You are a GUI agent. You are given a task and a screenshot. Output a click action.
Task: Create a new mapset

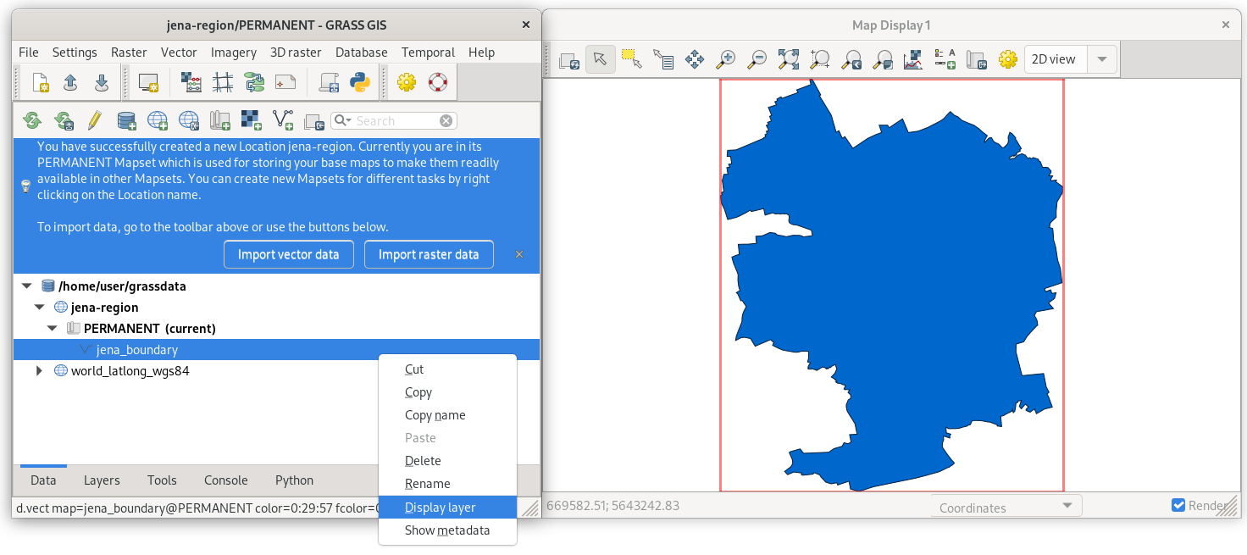coord(220,120)
